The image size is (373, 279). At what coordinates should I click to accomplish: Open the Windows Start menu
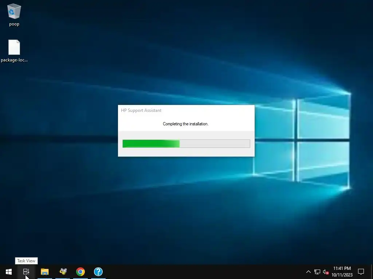tap(9, 272)
